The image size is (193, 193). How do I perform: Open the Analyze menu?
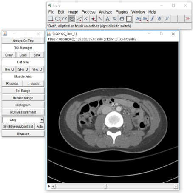pos(105,12)
